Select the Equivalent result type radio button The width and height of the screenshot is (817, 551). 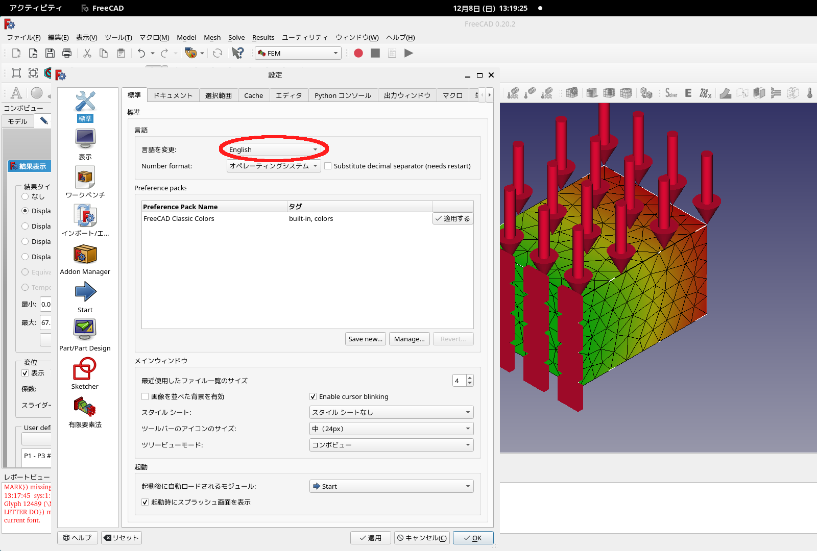click(25, 272)
